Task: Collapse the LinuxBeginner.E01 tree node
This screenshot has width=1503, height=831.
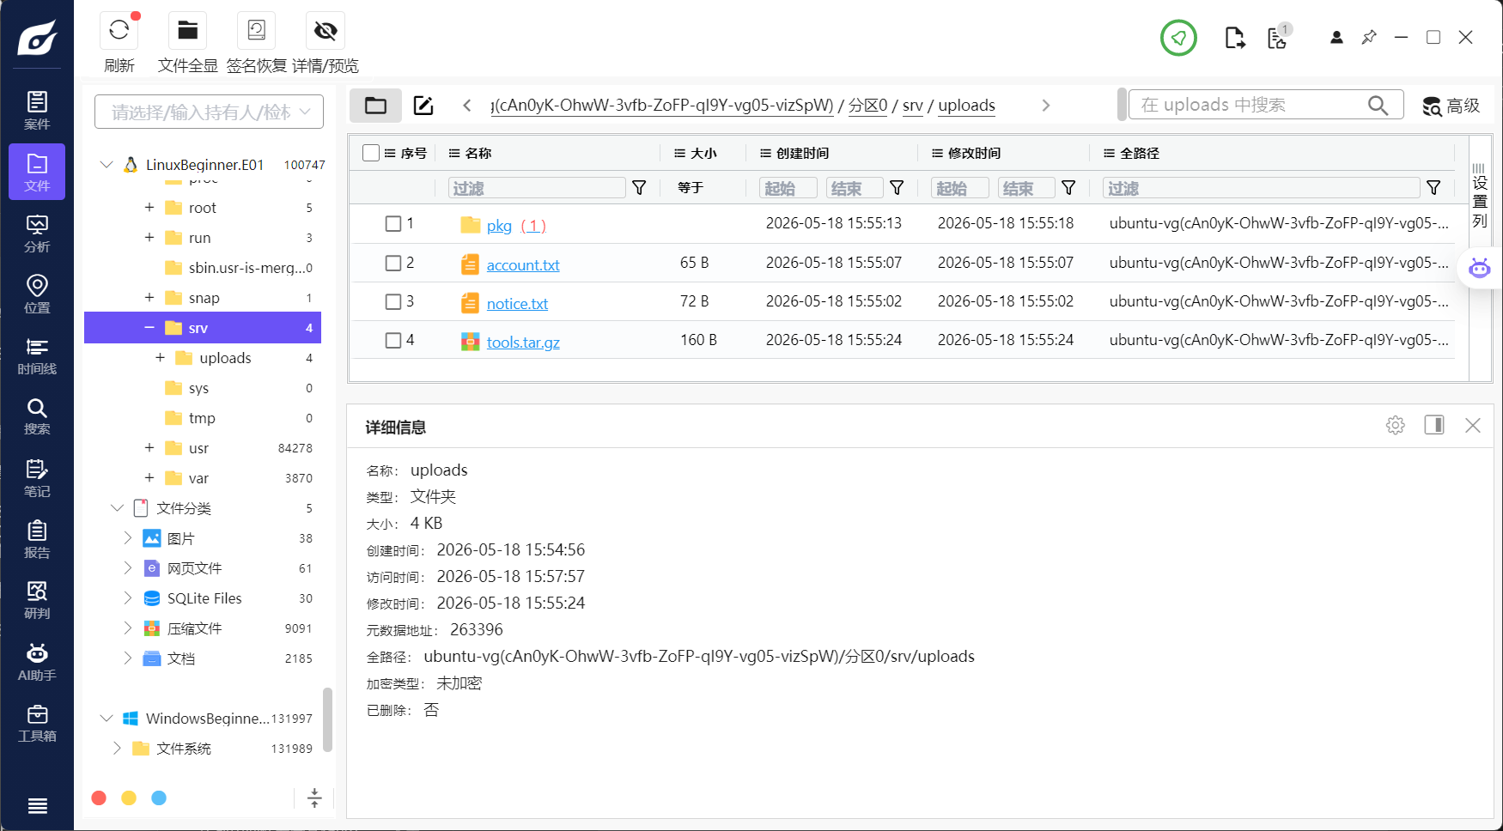Action: coord(106,164)
